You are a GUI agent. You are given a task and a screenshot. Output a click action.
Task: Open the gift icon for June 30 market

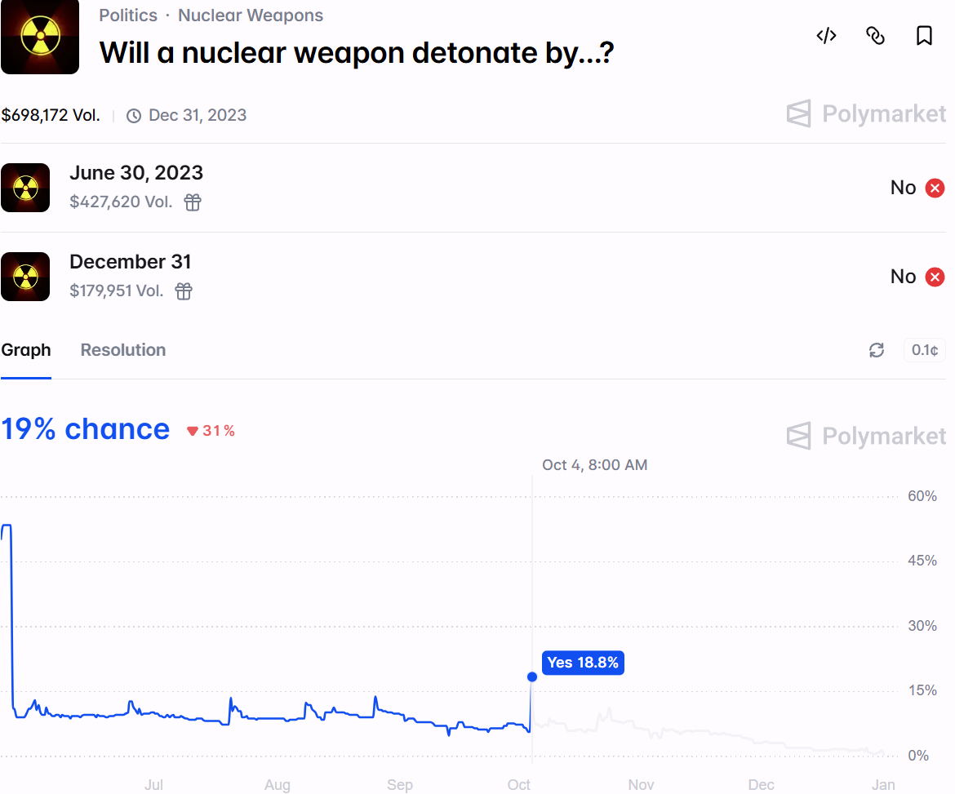pos(192,202)
